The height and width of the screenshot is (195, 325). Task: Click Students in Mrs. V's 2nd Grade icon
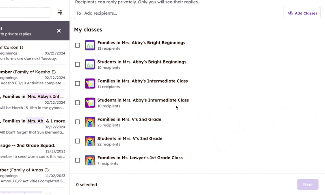[x=90, y=141]
